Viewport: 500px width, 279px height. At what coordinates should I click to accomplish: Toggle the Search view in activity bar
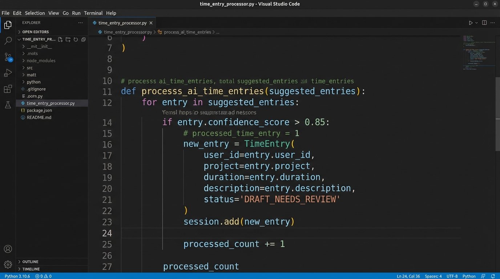[x=8, y=41]
